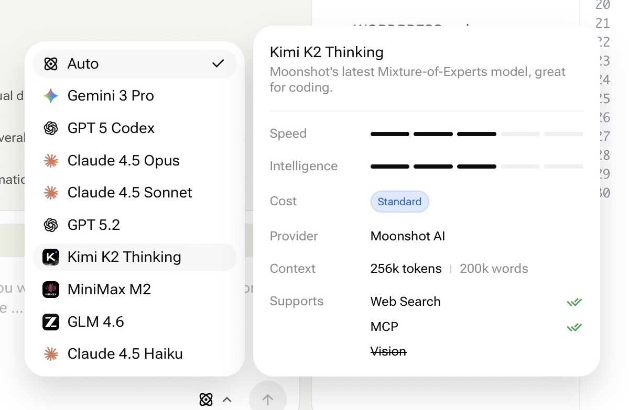The height and width of the screenshot is (410, 629).
Task: Click the Web Search support double-check mark
Action: click(x=574, y=302)
